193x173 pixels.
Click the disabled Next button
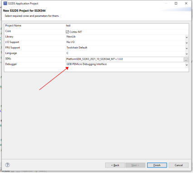click(x=135, y=165)
